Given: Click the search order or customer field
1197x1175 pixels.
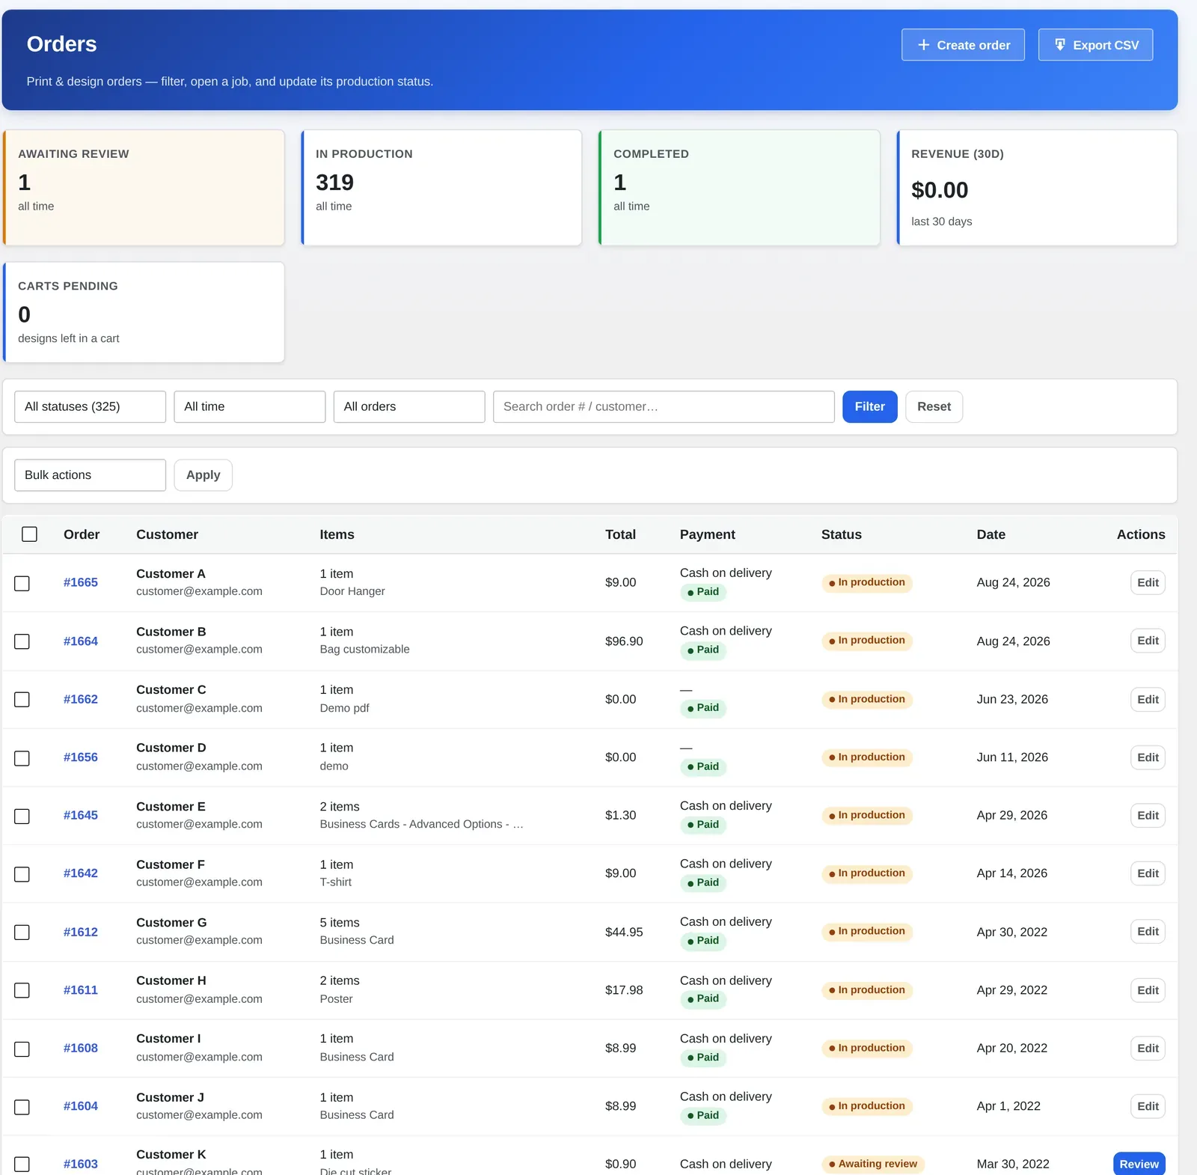Looking at the screenshot, I should point(664,406).
